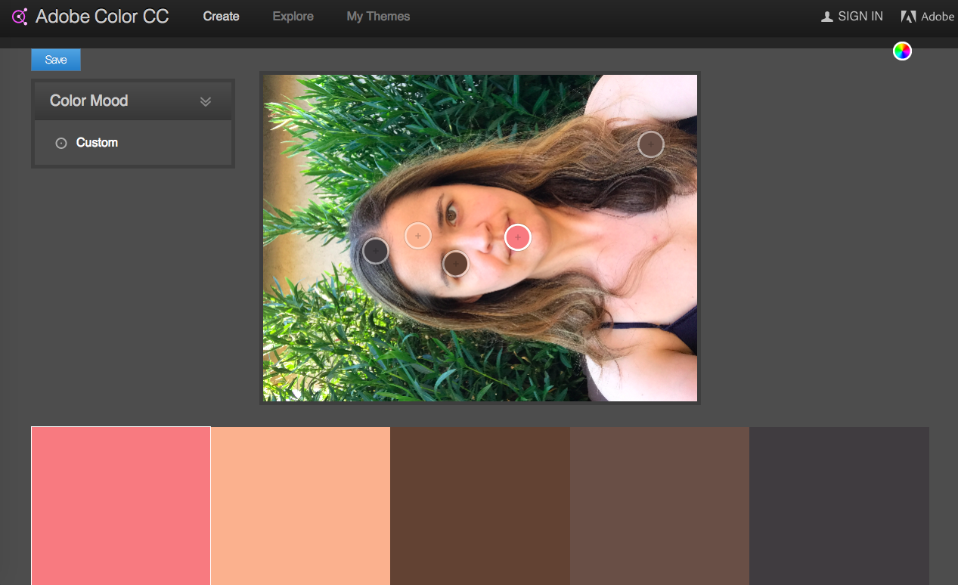Image resolution: width=958 pixels, height=585 pixels.
Task: Switch to the Create tab
Action: (x=221, y=17)
